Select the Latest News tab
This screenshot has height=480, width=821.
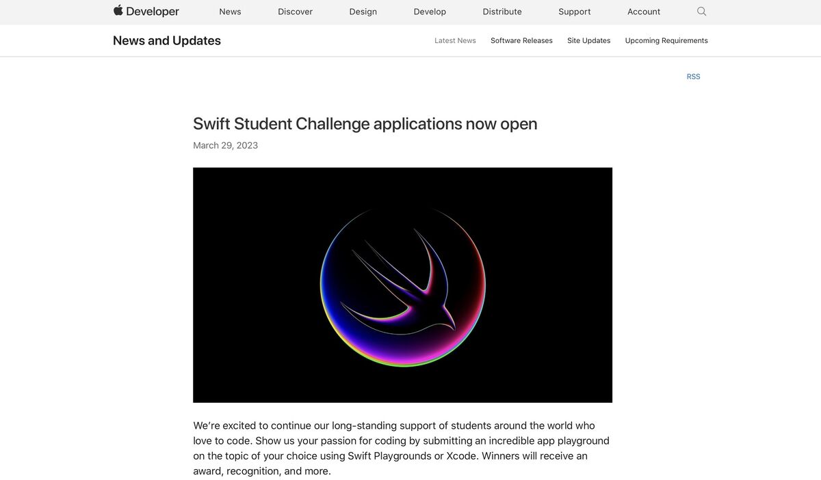click(455, 40)
